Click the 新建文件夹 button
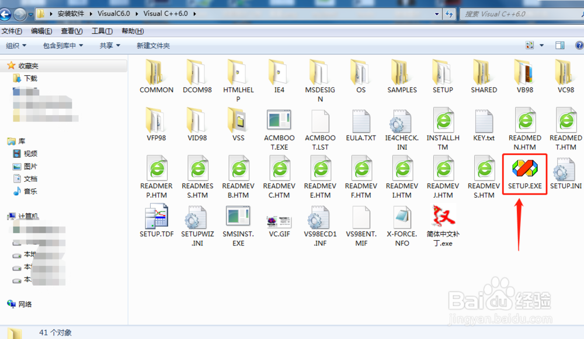 tap(153, 46)
